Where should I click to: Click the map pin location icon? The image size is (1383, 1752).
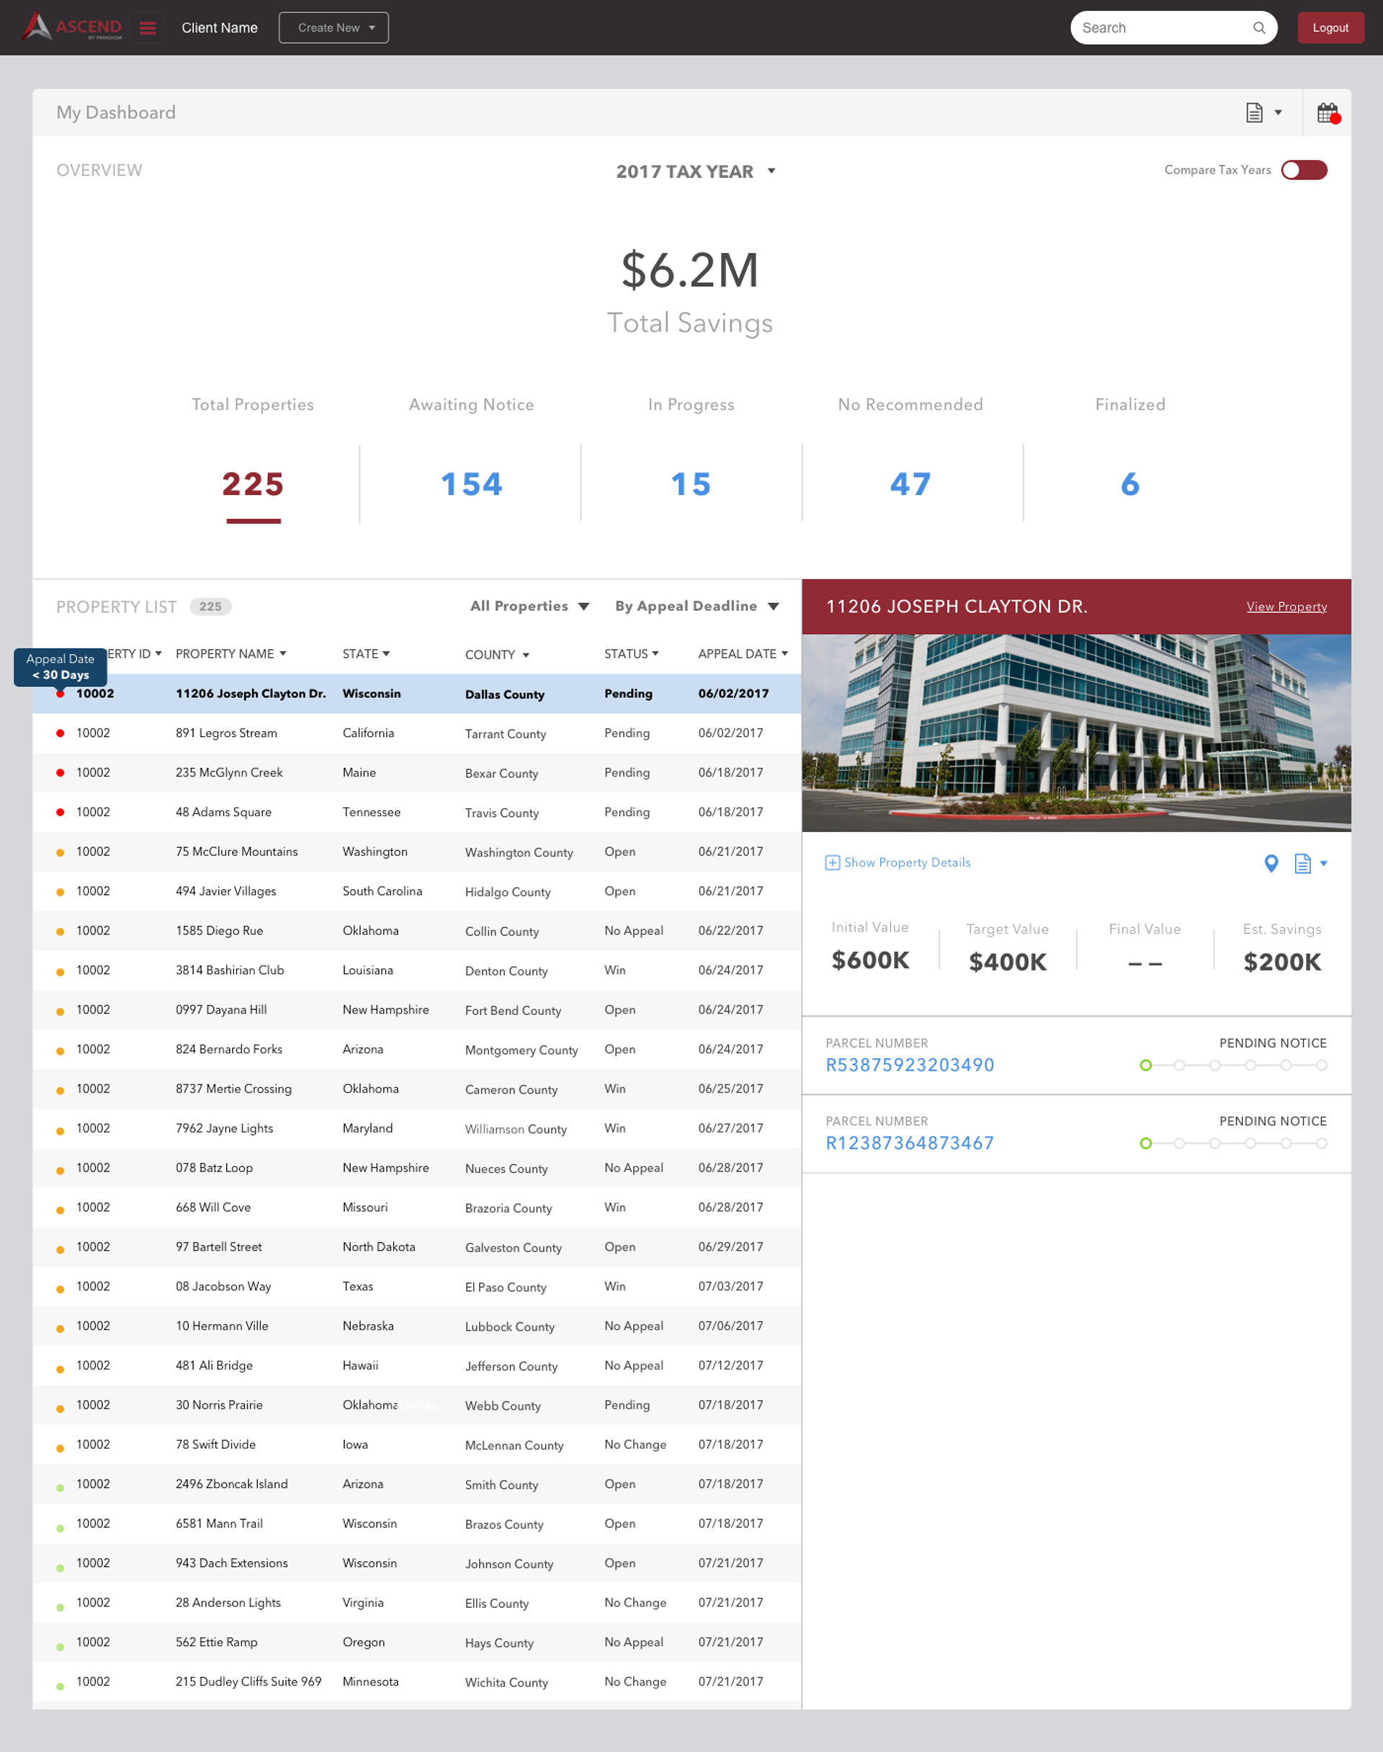pyautogui.click(x=1271, y=863)
